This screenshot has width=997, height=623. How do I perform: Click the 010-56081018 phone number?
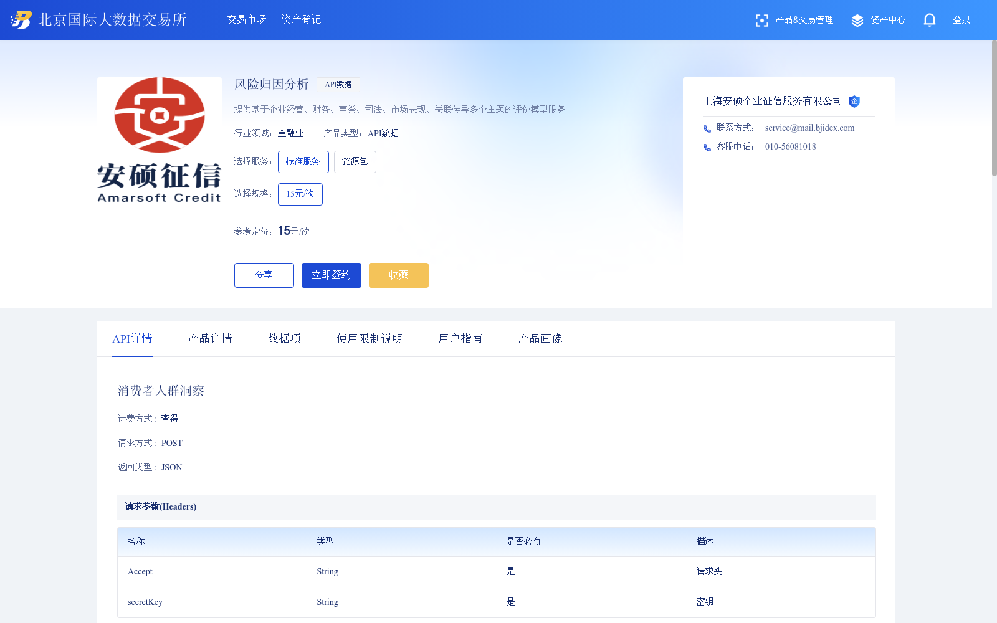[x=790, y=147]
